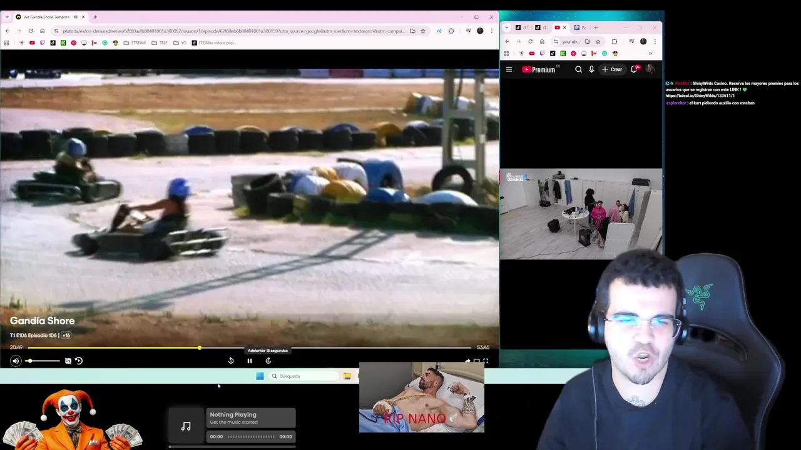The image size is (801, 450).
Task: Share the Gandía Shore episode
Action: (x=467, y=361)
